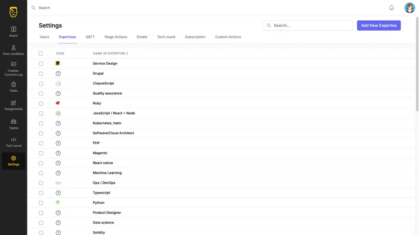Screen dimensions: 419x235
Task: Click the Typescript placeholder question icon
Action: [58, 193]
